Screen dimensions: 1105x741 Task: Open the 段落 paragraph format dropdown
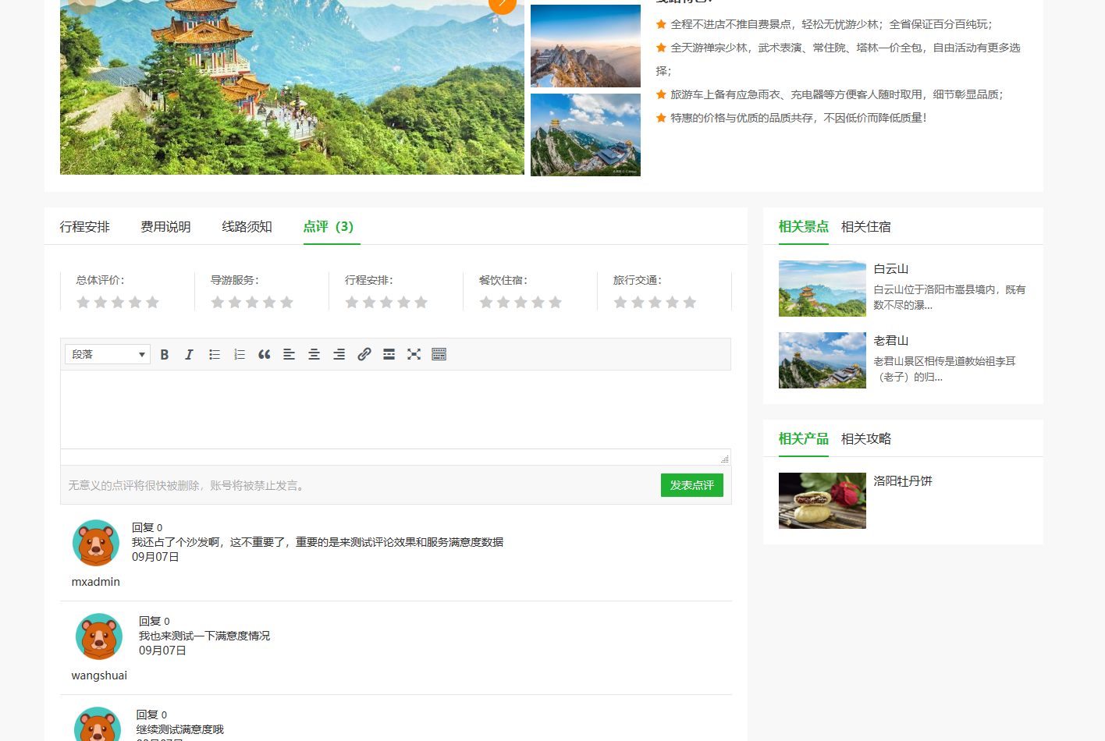click(x=108, y=354)
